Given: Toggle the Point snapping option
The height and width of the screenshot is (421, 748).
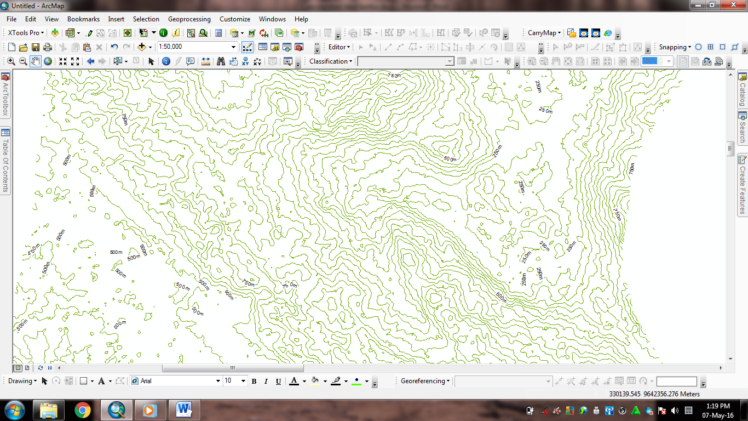Looking at the screenshot, I should pyautogui.click(x=699, y=47).
